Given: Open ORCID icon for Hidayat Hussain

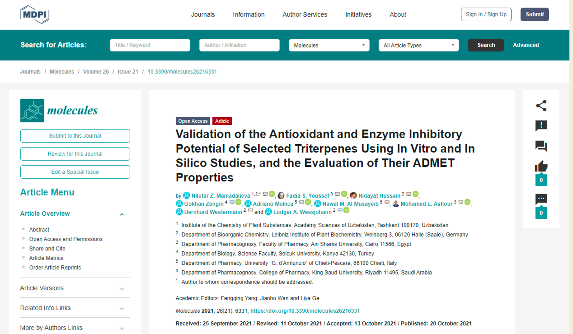Looking at the screenshot, I should 415,194.
